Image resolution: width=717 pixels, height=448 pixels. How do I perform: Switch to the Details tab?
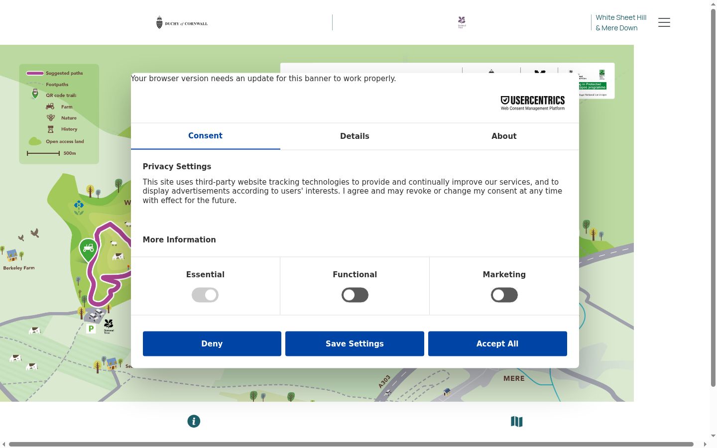(355, 136)
